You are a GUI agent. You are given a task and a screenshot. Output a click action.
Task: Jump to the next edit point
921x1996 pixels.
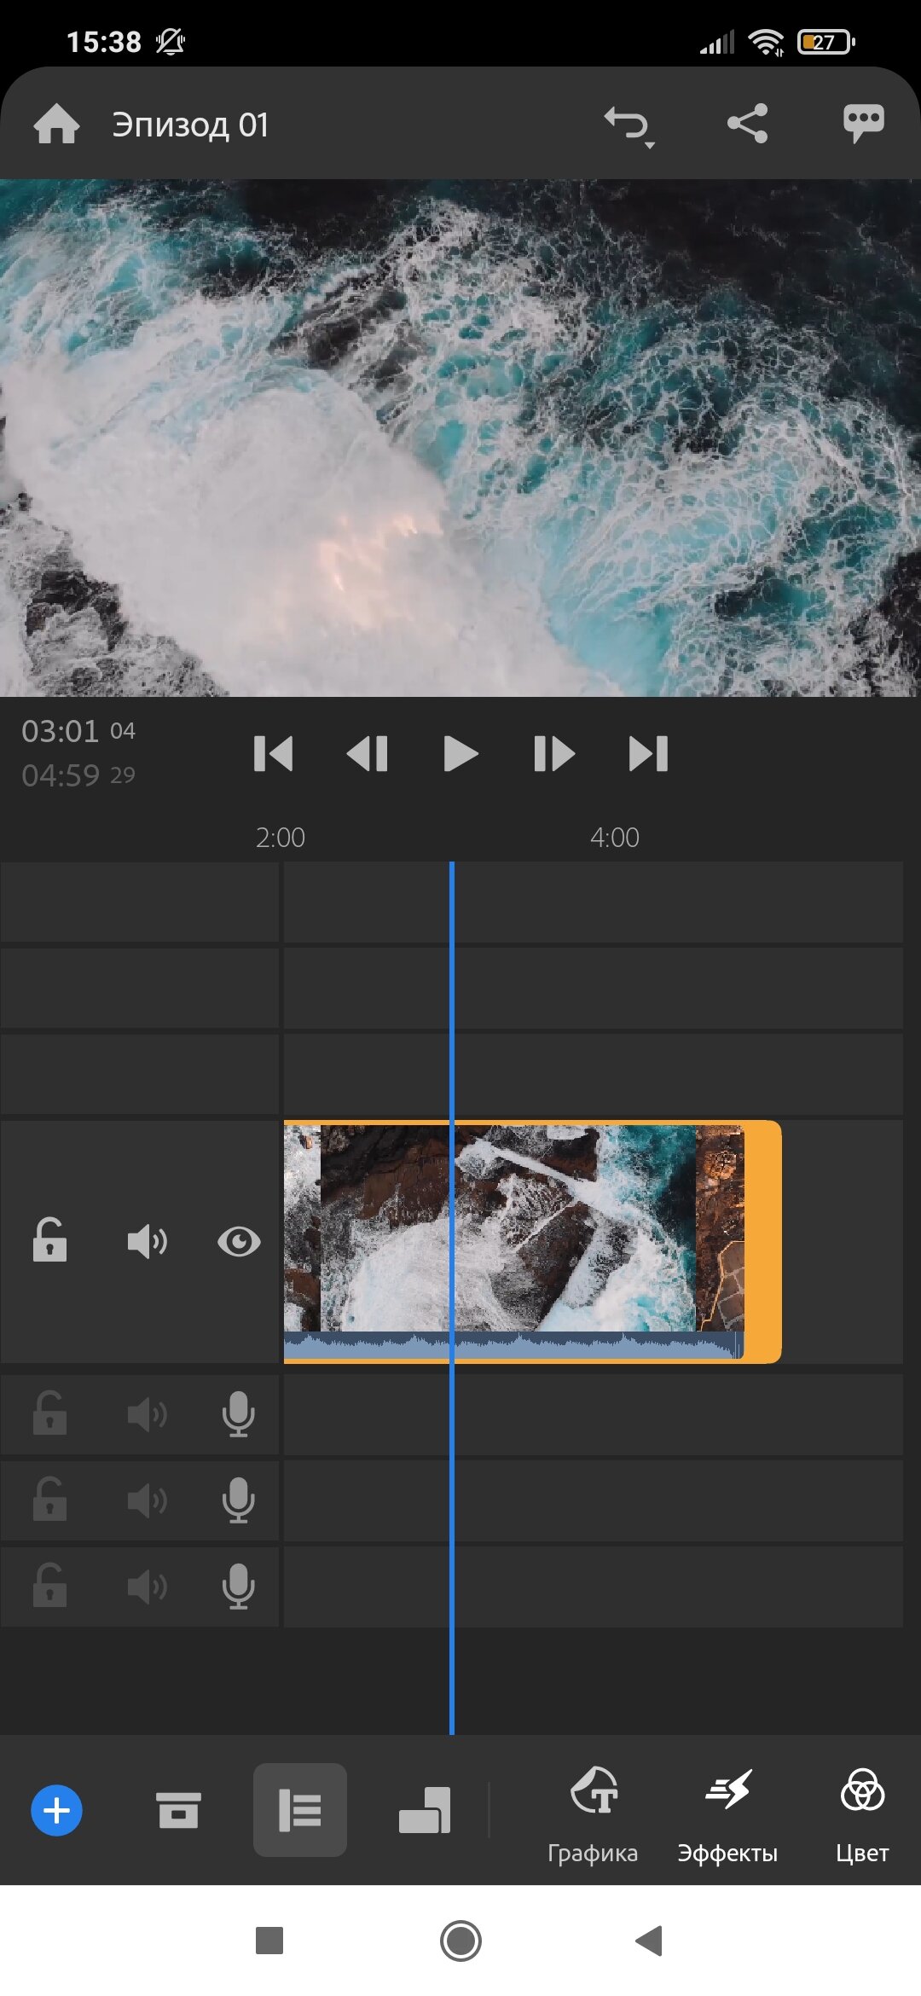[x=648, y=754]
